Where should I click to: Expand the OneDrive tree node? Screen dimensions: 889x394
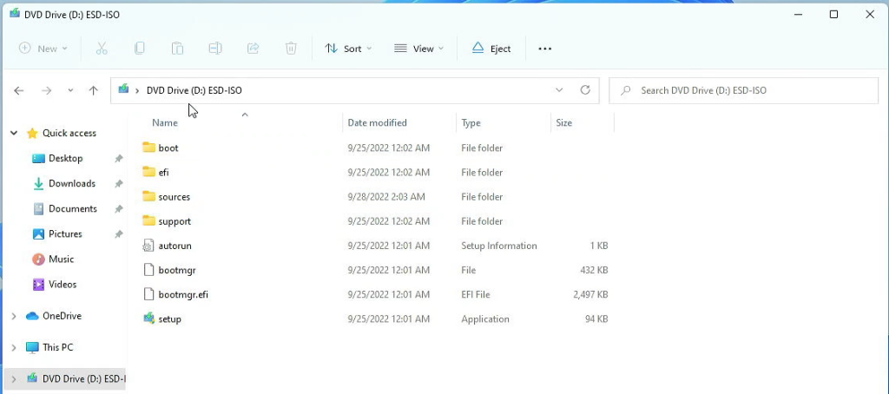tap(14, 317)
